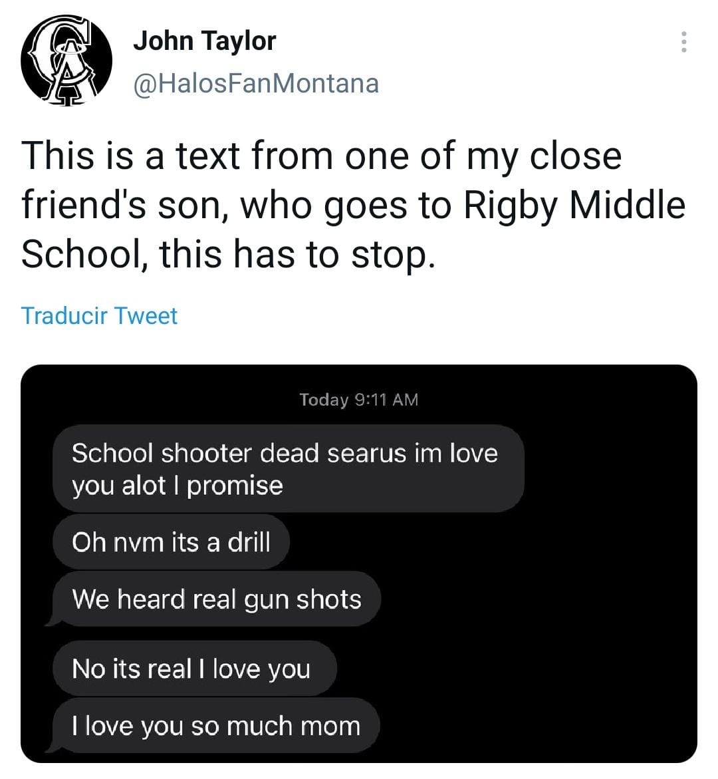The image size is (718, 779).
Task: Click the "School shooter dead searus" message bubble
Action: pos(287,469)
